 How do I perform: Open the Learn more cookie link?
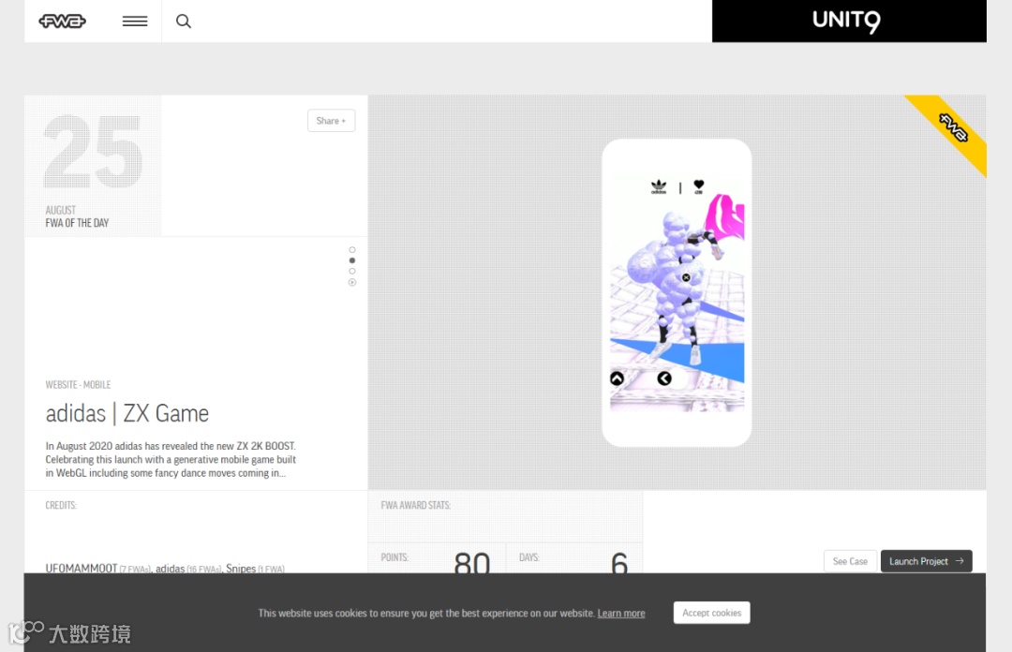pyautogui.click(x=621, y=614)
